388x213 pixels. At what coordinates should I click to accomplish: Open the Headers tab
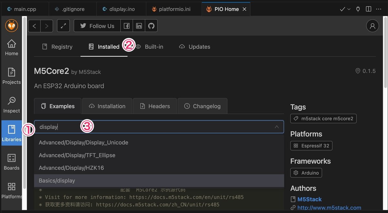pos(155,106)
